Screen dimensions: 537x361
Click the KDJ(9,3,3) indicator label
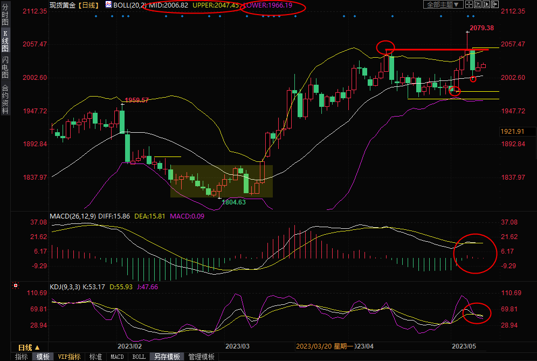[65, 287]
